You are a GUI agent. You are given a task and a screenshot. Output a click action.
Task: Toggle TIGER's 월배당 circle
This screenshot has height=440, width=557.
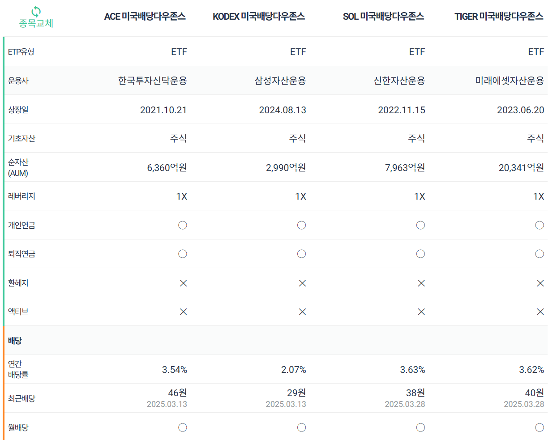point(540,427)
